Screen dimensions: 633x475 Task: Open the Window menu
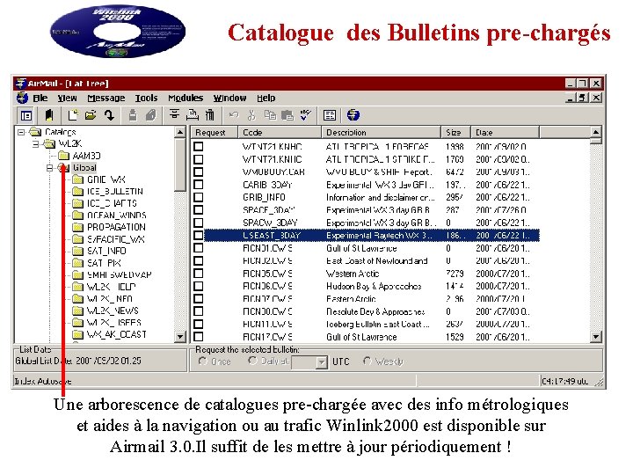point(229,99)
